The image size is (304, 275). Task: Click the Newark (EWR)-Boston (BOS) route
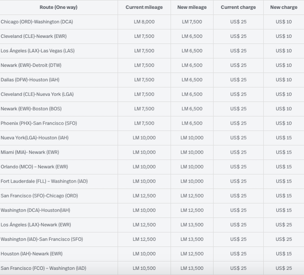(x=31, y=109)
